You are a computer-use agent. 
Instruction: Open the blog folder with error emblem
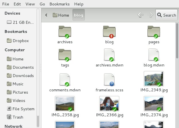(x=109, y=32)
